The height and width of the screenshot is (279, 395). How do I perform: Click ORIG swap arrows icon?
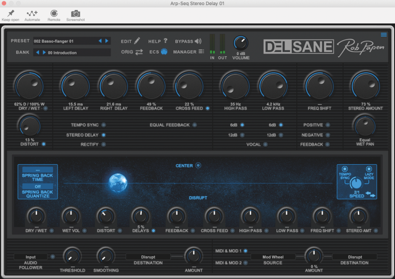pos(139,52)
